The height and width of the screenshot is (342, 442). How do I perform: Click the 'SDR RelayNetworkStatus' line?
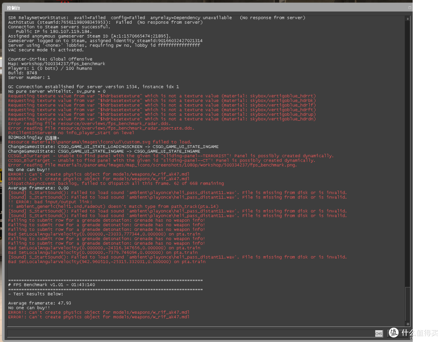coord(157,18)
